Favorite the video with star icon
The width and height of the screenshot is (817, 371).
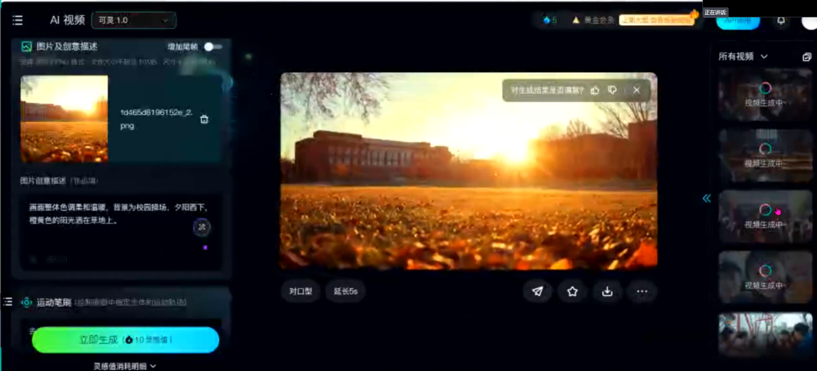click(572, 291)
